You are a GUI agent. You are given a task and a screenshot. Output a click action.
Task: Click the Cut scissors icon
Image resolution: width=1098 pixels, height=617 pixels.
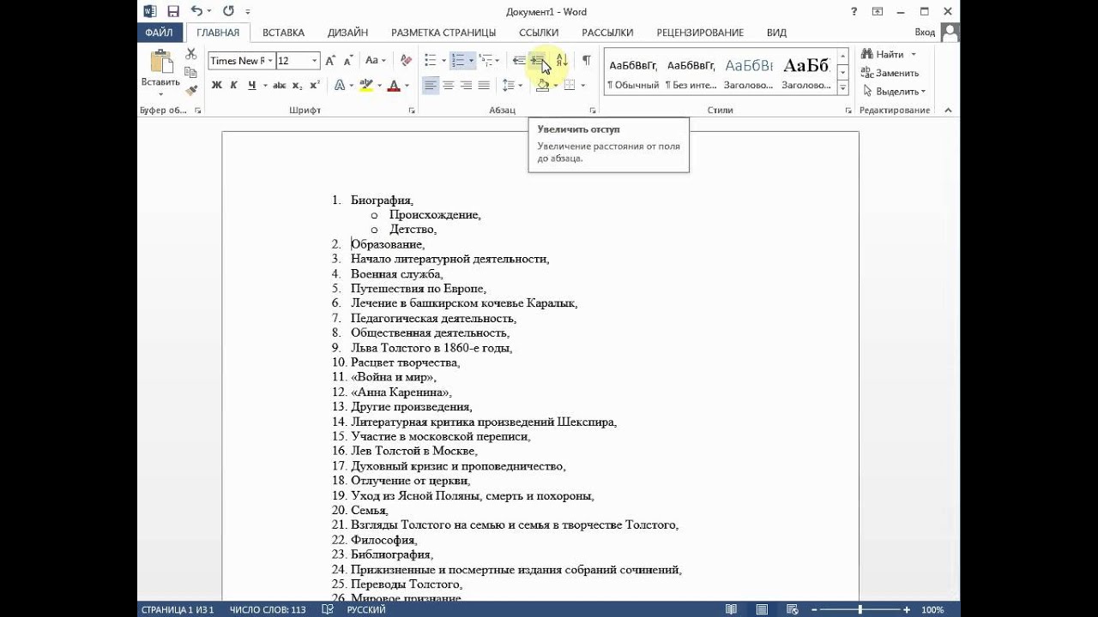coord(191,54)
